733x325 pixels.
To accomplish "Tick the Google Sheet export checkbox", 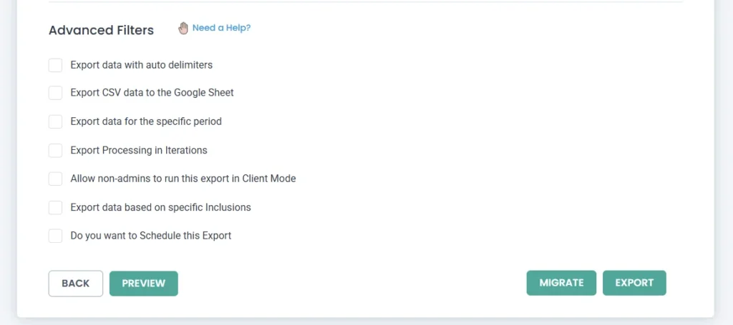I will tap(56, 93).
